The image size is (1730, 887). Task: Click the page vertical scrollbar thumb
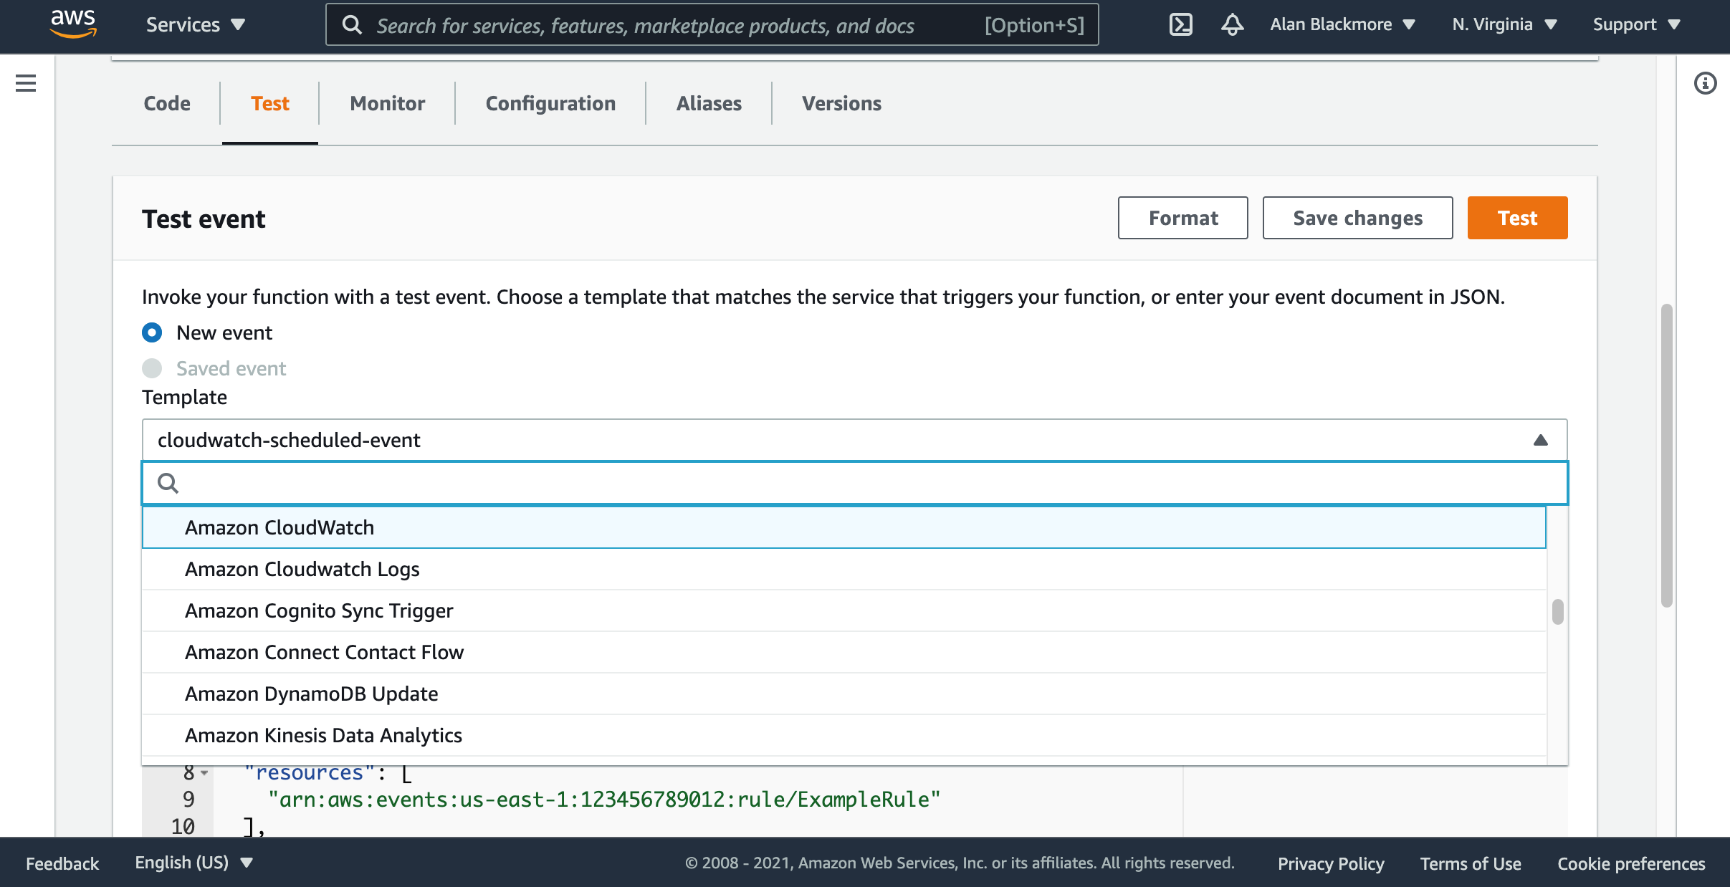1667,456
